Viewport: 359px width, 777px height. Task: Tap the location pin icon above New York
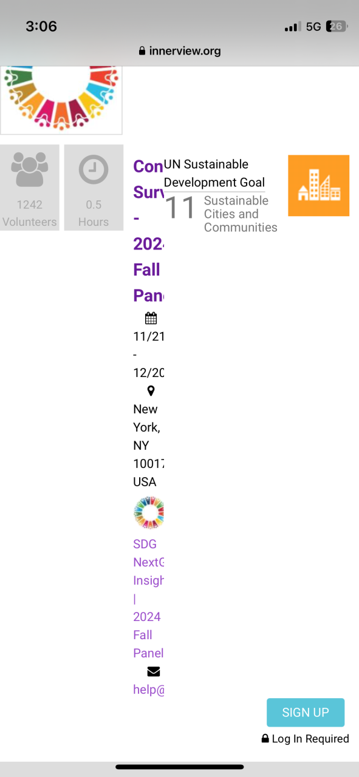pos(151,391)
